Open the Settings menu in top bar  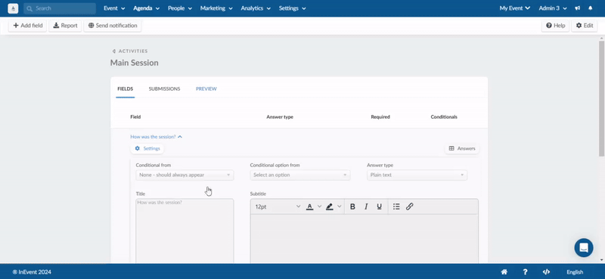(293, 8)
